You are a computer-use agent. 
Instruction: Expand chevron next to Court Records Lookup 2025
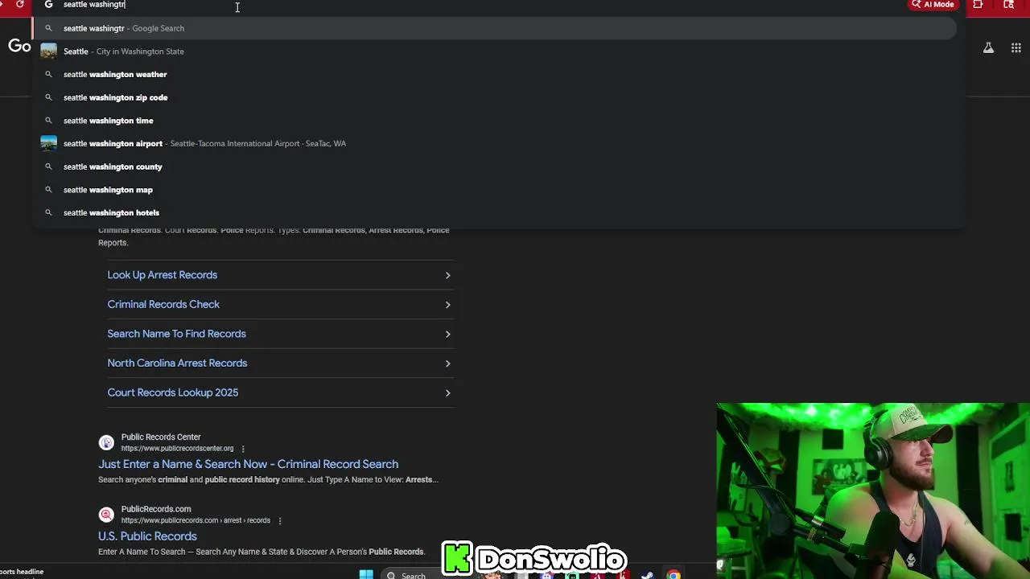point(447,392)
